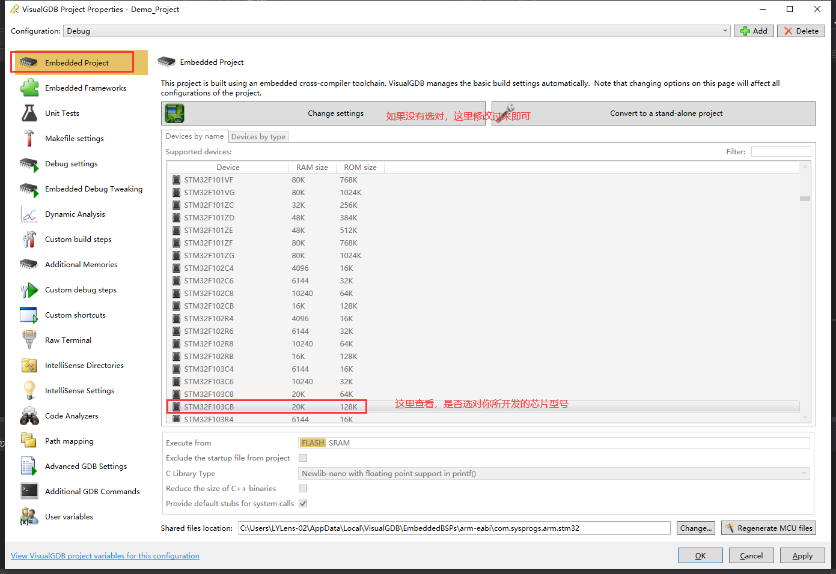Image resolution: width=836 pixels, height=574 pixels.
Task: Toggle Reduce the size of C++ binaries
Action: pos(303,489)
